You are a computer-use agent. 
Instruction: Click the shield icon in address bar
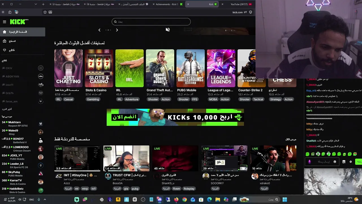251,12
